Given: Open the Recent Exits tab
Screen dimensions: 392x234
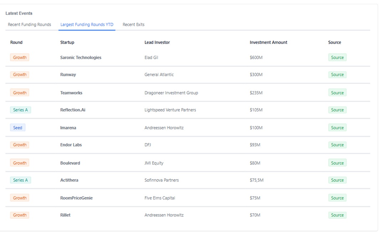Looking at the screenshot, I should 134,25.
